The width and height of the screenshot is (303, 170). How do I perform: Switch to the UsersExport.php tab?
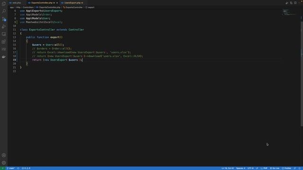(x=72, y=3)
